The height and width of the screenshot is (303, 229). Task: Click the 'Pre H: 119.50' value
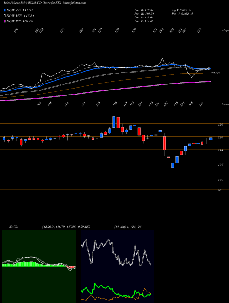pos(144,14)
